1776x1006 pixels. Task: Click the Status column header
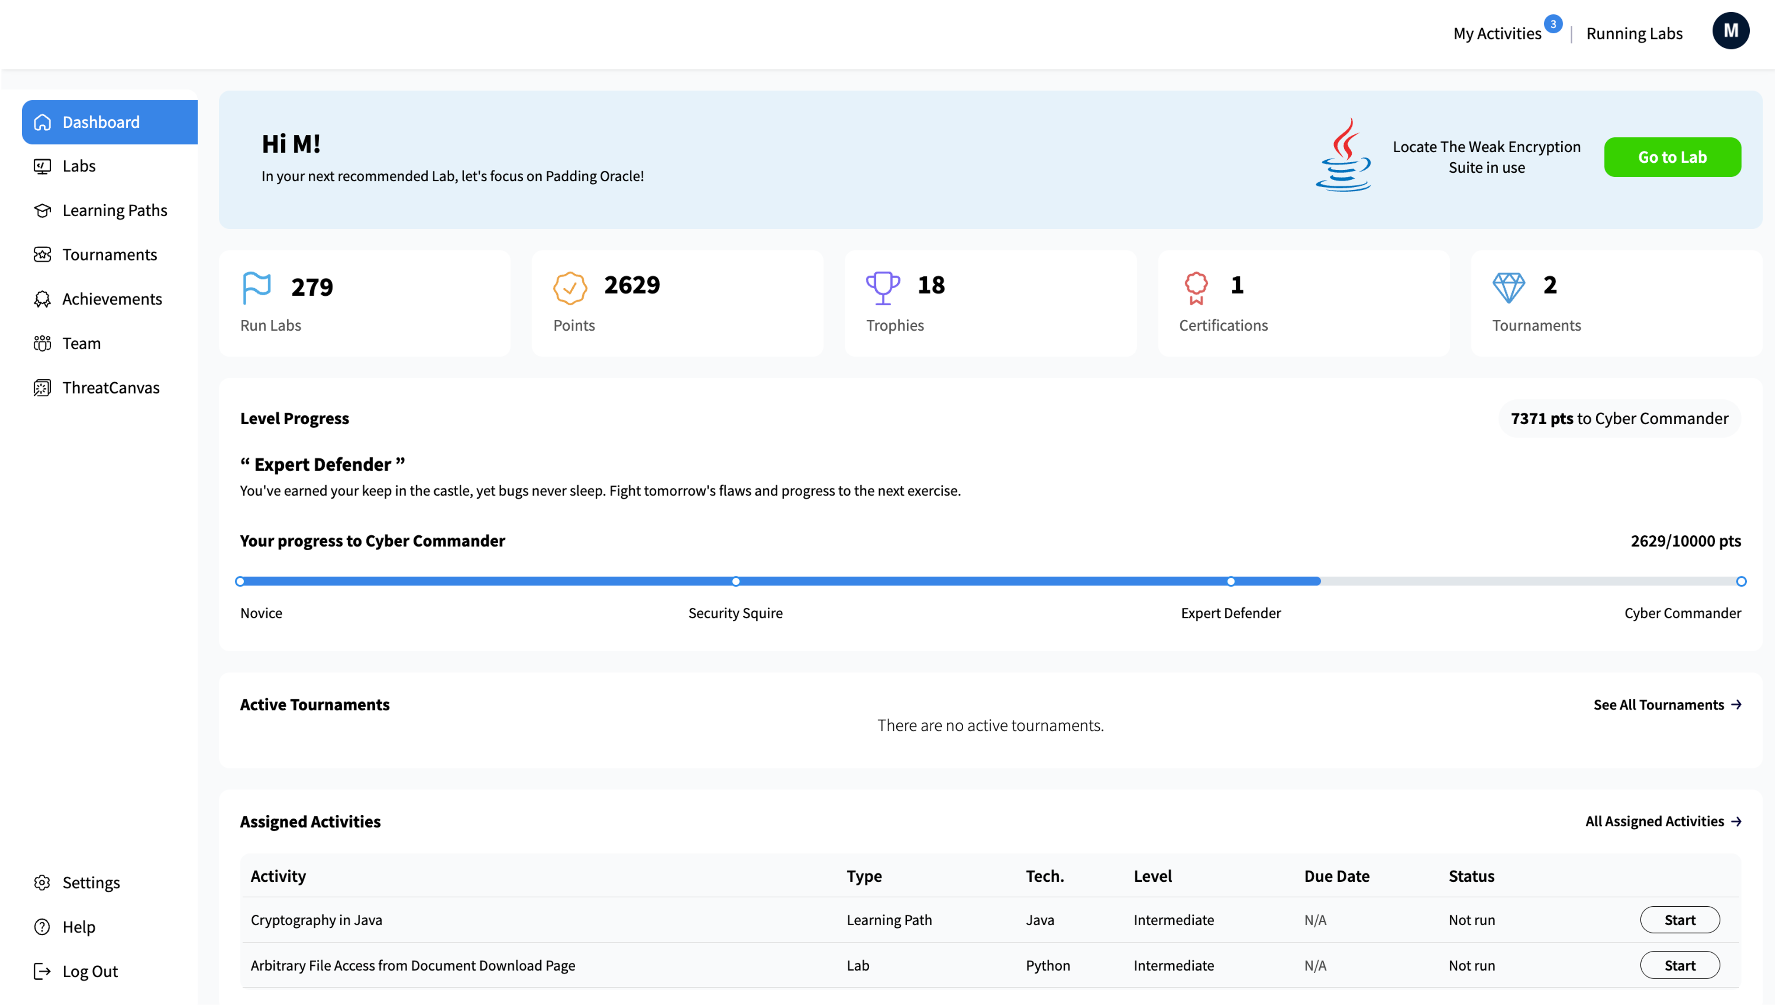1472,876
